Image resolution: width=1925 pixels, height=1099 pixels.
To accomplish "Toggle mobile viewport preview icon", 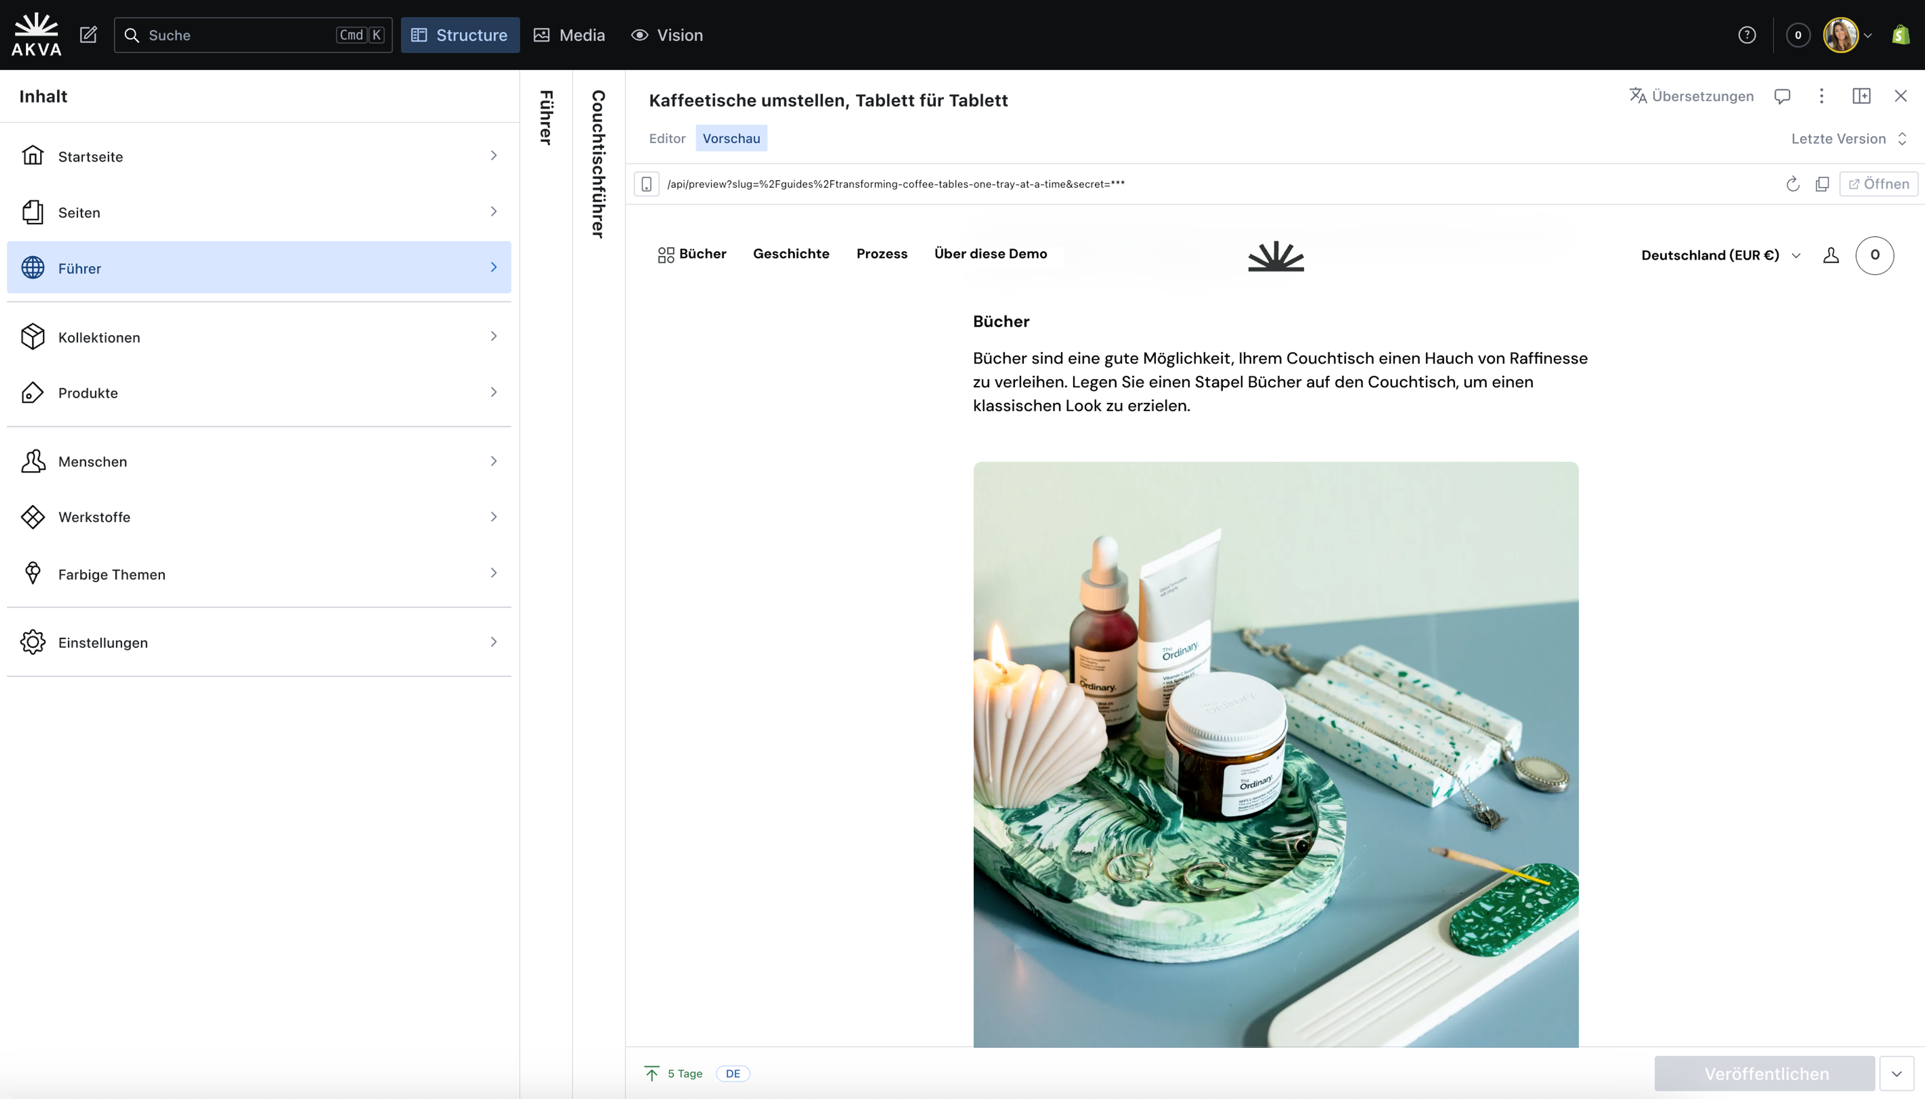I will (x=646, y=184).
